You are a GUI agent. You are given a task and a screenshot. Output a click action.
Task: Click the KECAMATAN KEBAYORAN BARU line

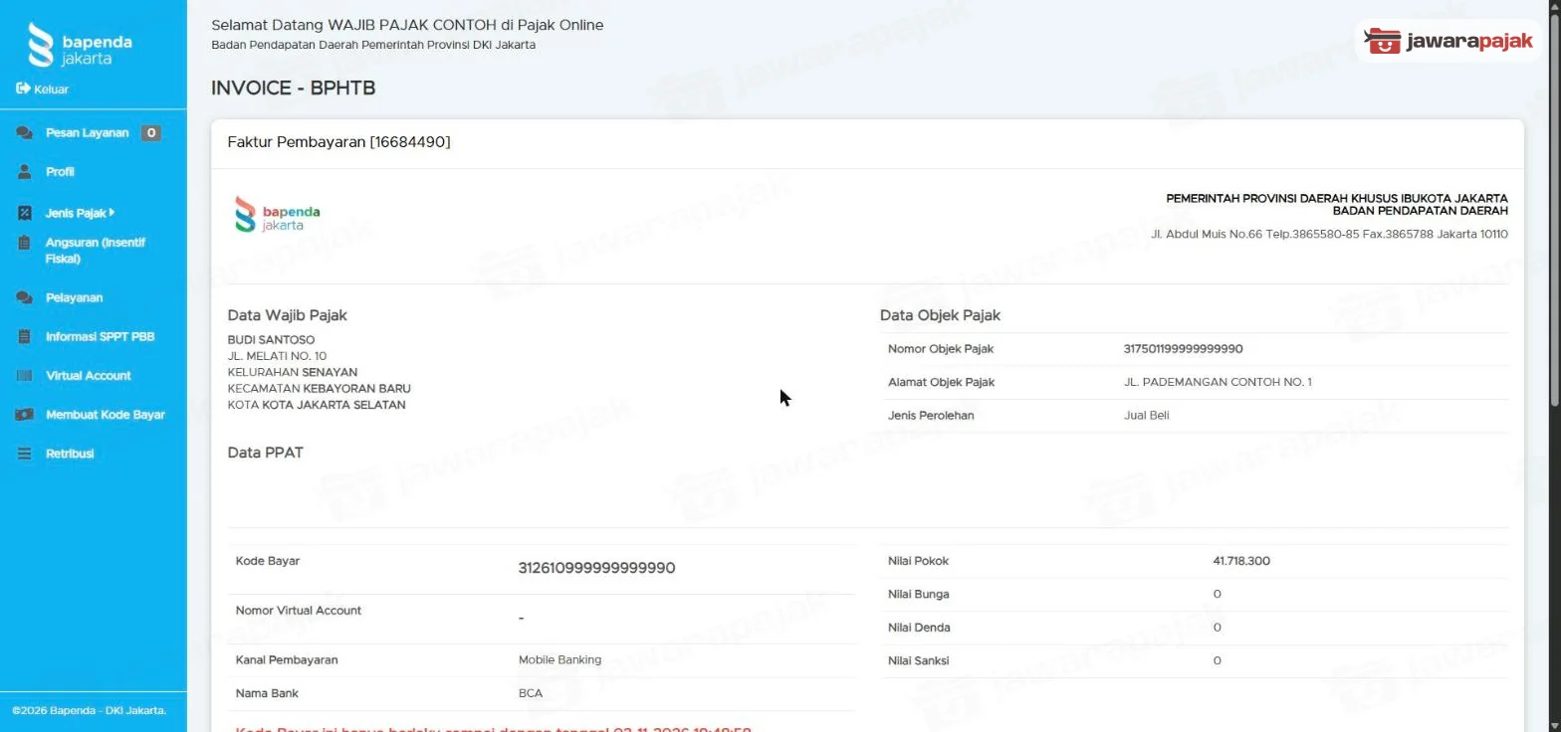pyautogui.click(x=319, y=389)
